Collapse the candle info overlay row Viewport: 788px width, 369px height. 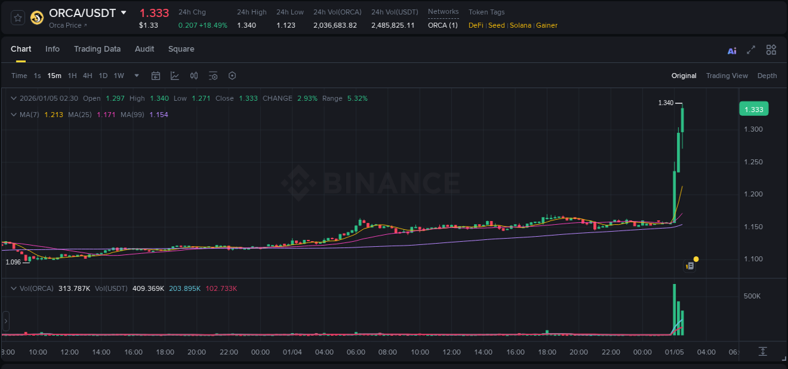pyautogui.click(x=13, y=98)
